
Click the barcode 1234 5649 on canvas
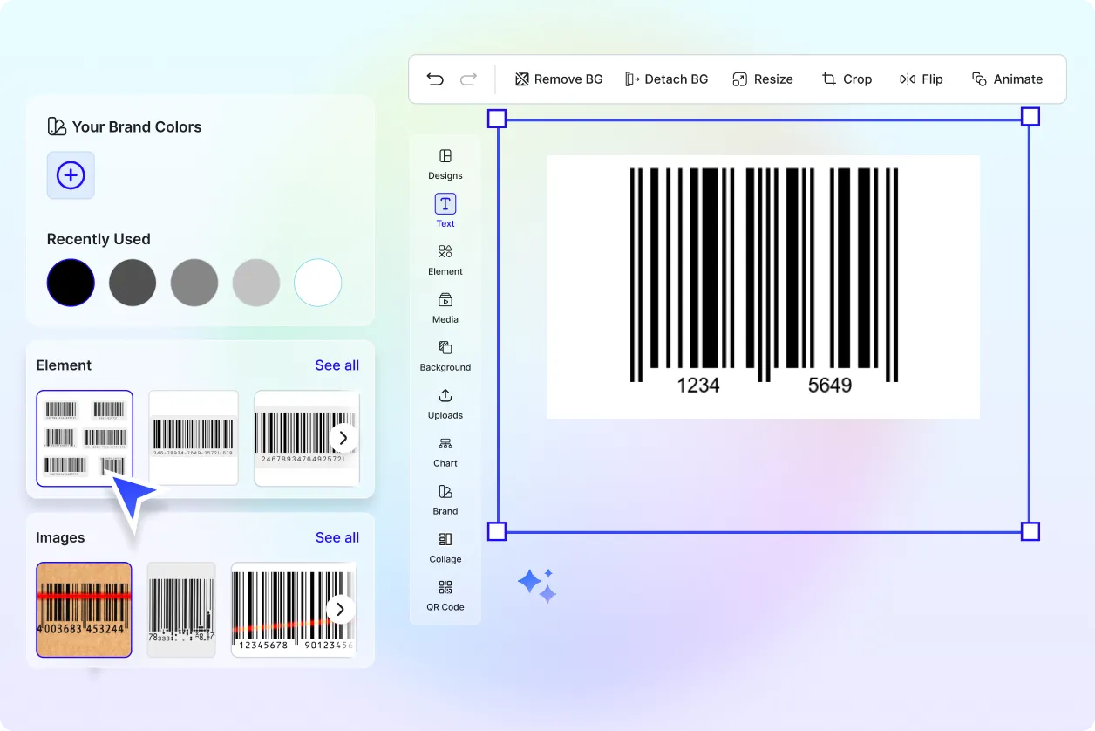tap(764, 287)
